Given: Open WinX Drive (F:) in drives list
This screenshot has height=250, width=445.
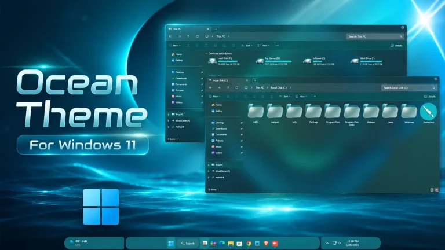Looking at the screenshot, I should (367, 61).
